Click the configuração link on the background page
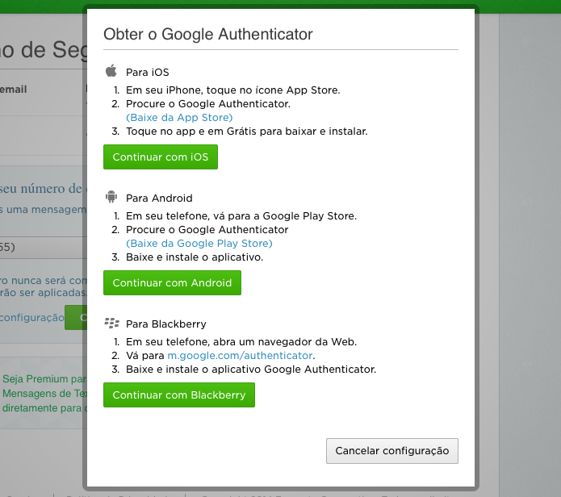 (31, 318)
